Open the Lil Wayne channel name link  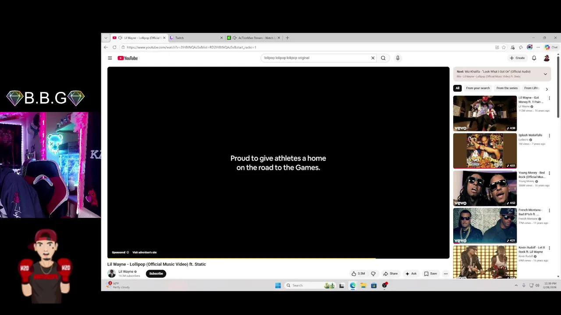coord(126,272)
